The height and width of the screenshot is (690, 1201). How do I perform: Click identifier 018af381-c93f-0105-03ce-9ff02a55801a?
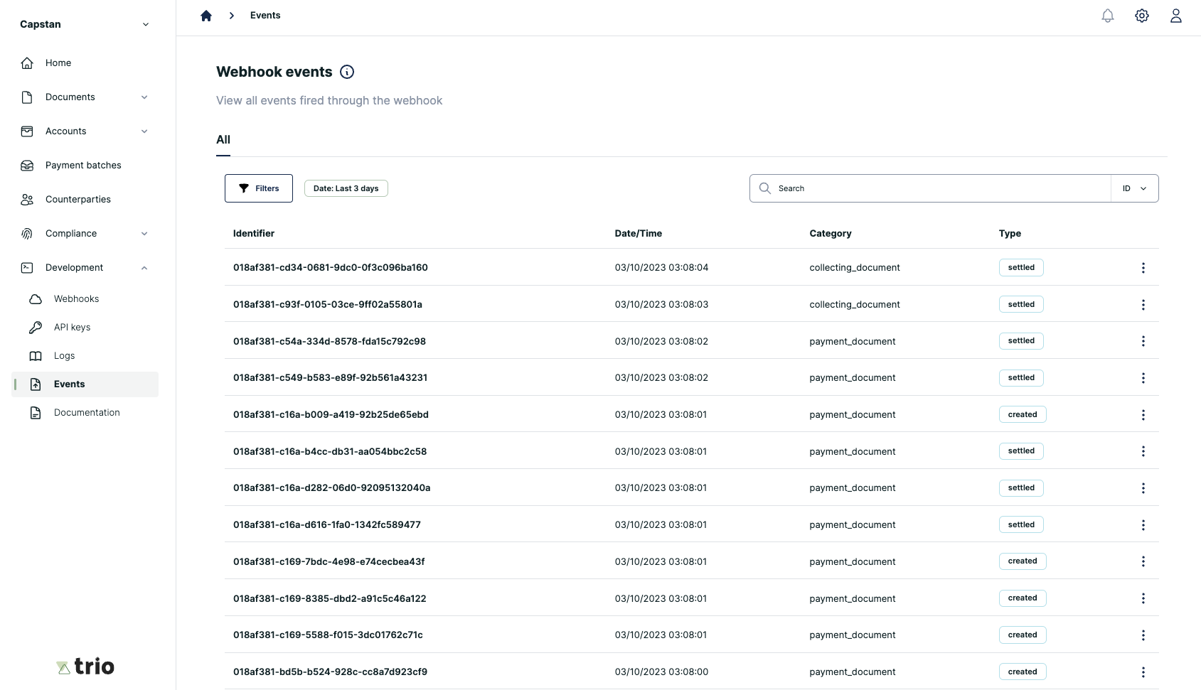point(328,305)
